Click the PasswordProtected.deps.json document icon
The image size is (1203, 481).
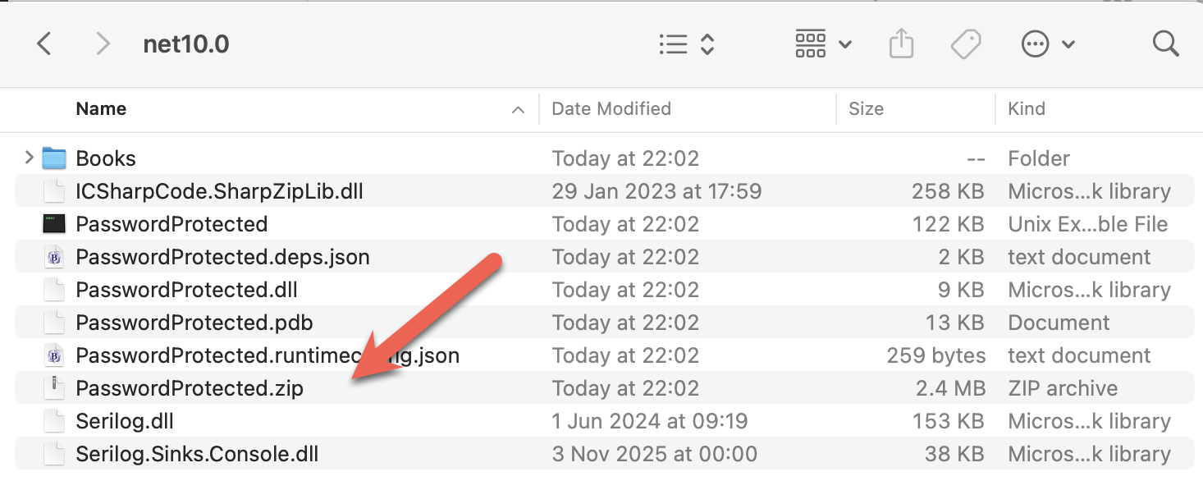(53, 256)
